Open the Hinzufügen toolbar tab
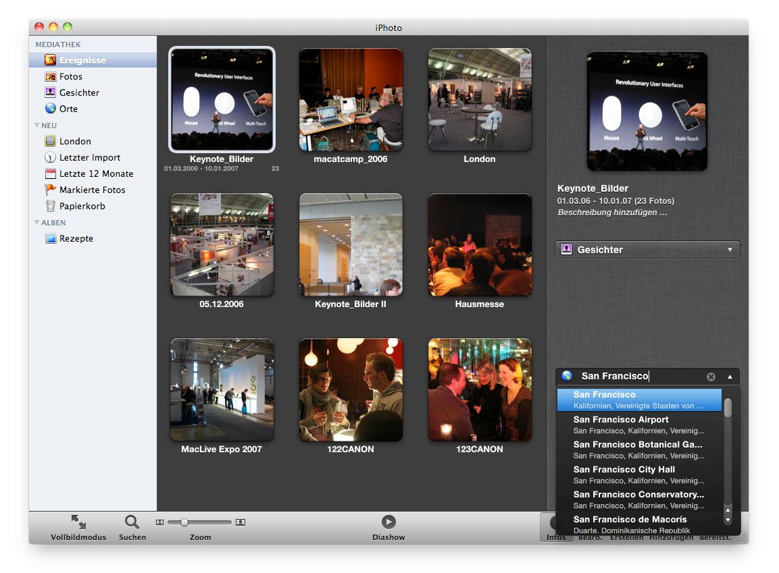This screenshot has width=779, height=573. 671,538
